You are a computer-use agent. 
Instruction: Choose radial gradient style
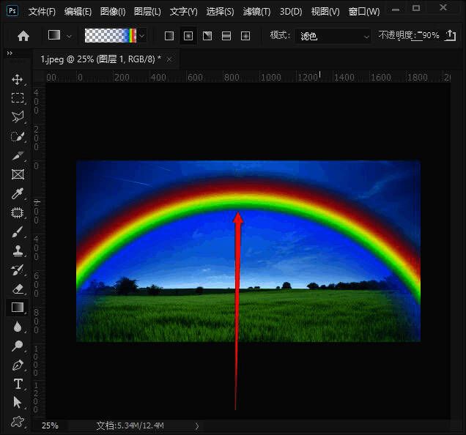(188, 36)
